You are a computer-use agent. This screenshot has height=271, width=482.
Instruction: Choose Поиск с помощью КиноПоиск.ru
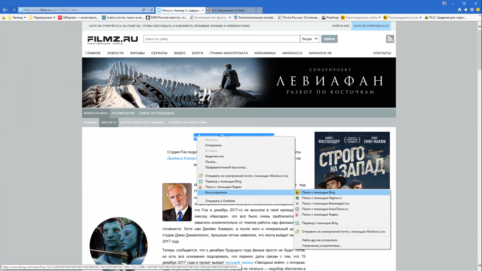coord(342,209)
